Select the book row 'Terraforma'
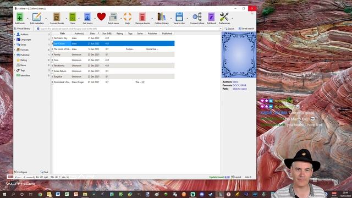 [113, 65]
